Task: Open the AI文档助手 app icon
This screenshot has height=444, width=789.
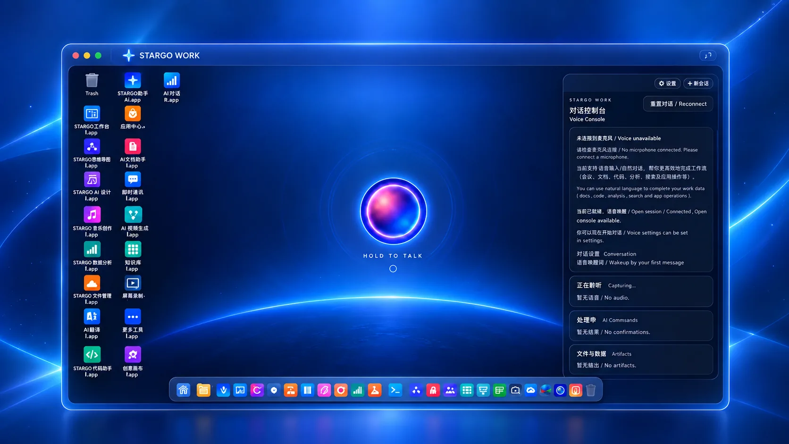Action: [x=133, y=147]
